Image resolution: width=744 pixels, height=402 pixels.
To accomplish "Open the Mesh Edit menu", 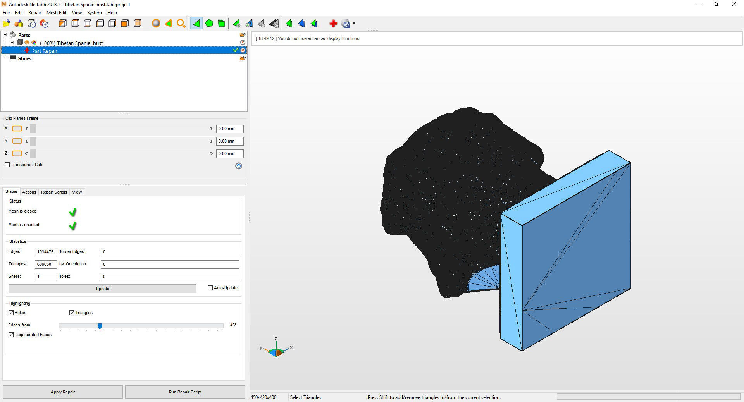I will pyautogui.click(x=57, y=13).
